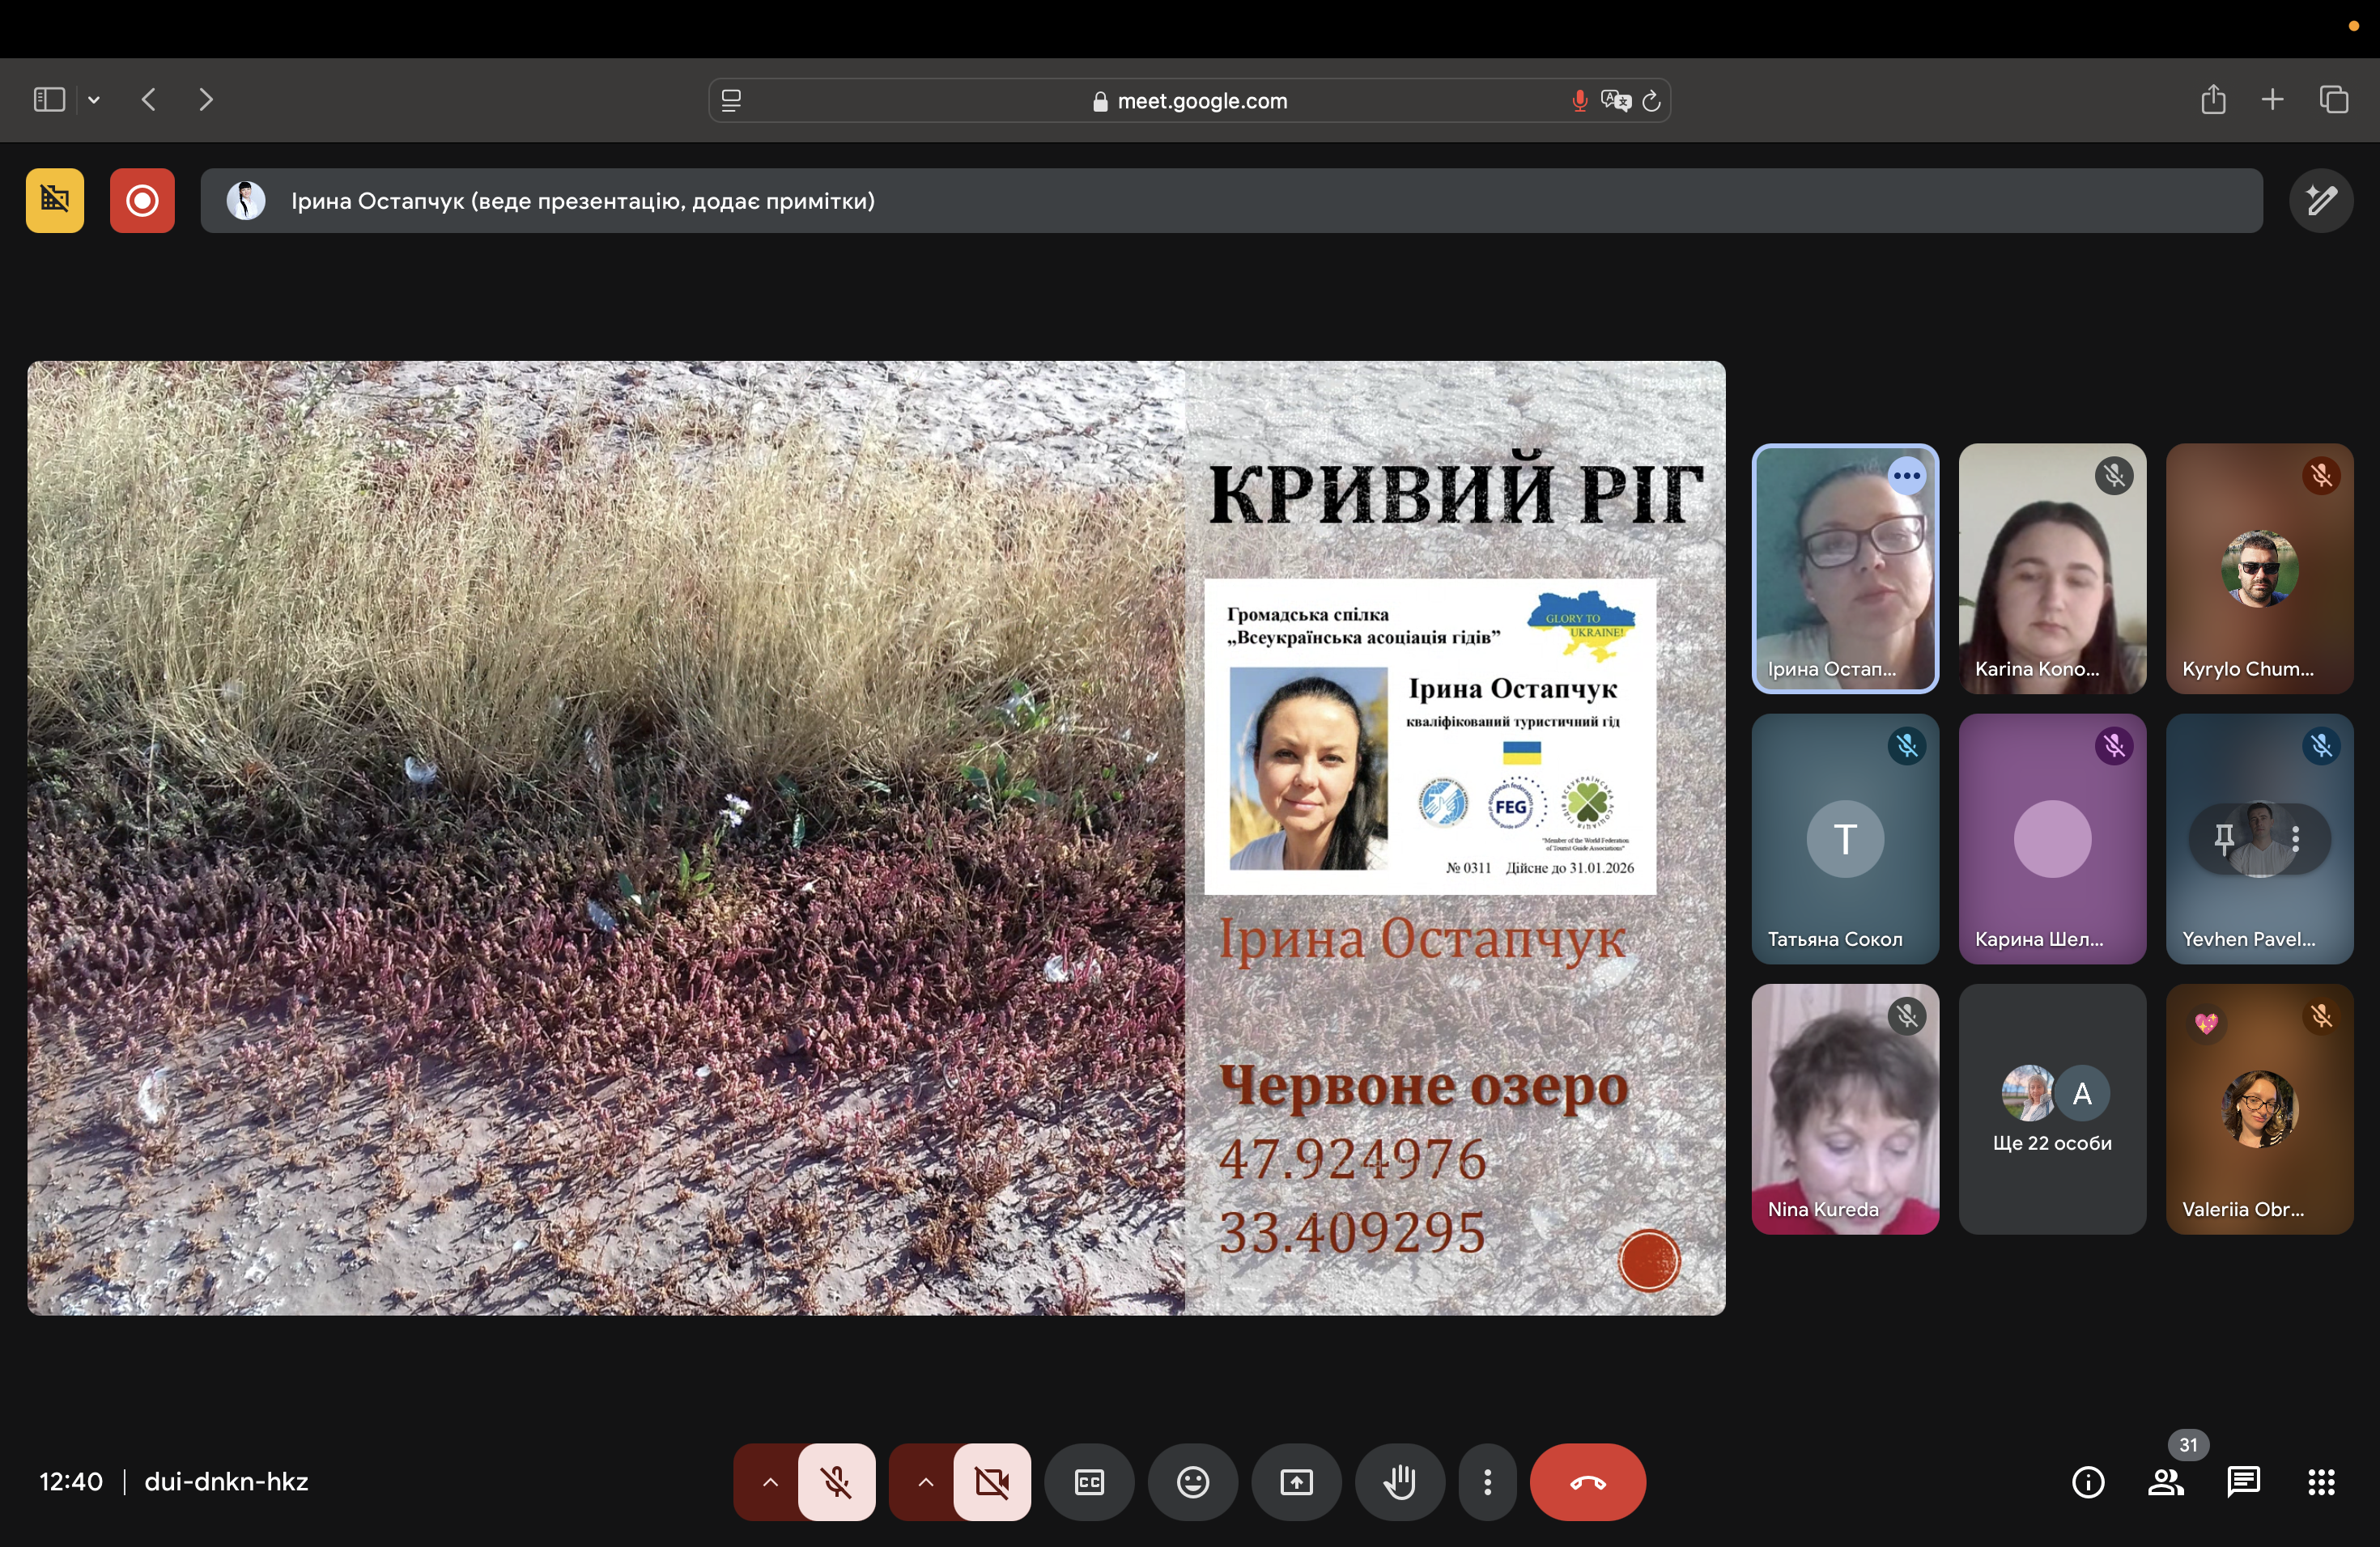Viewport: 2380px width, 1547px height.
Task: Select Nina Kureda video tile
Action: 1845,1109
